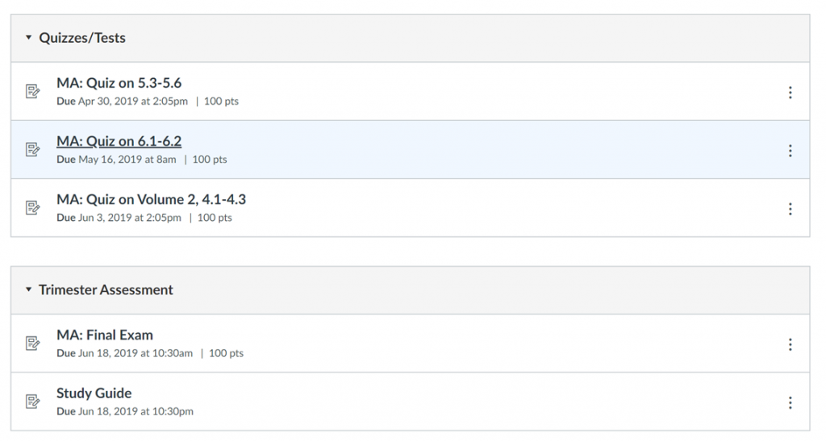Open MA: Quiz on 6.1-6.2 link

pyautogui.click(x=119, y=141)
